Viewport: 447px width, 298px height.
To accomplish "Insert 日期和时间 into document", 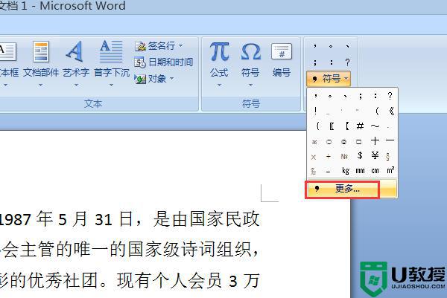I will click(164, 62).
